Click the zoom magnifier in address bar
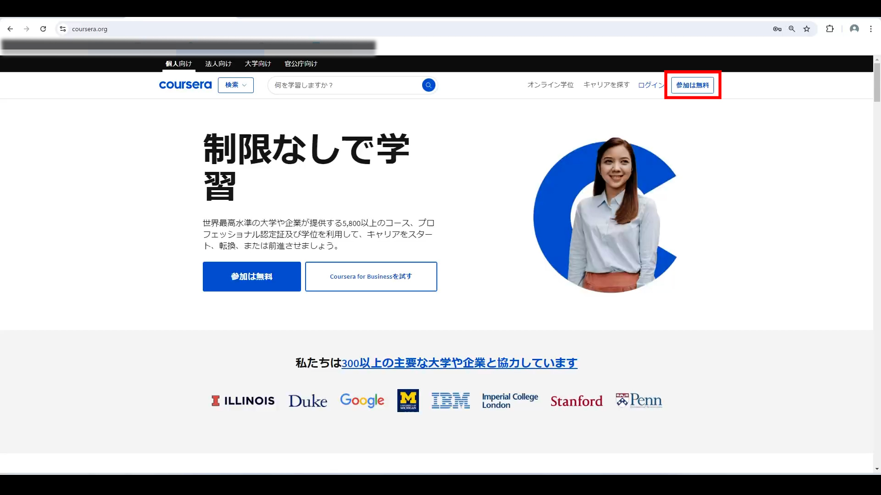The height and width of the screenshot is (495, 881). (x=792, y=29)
